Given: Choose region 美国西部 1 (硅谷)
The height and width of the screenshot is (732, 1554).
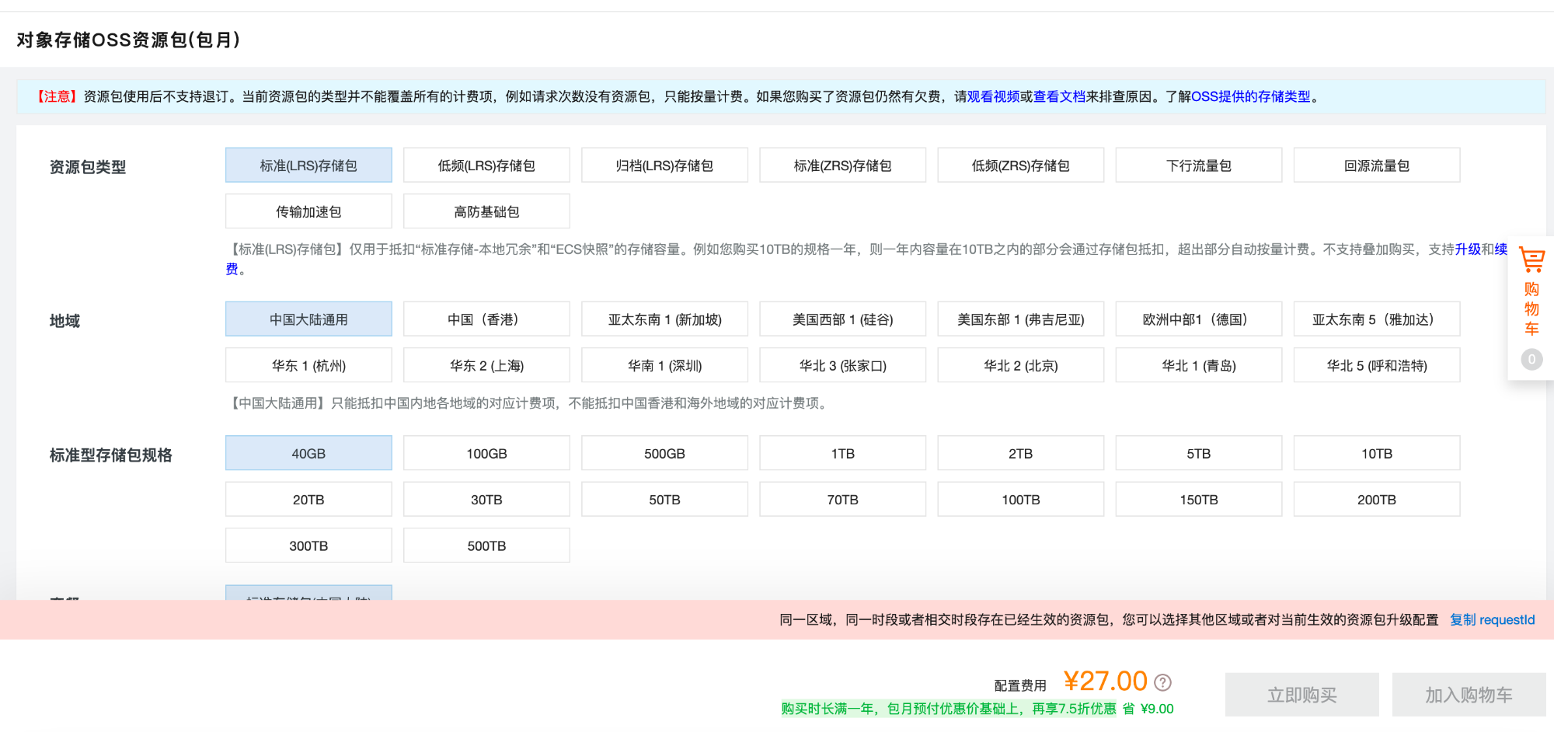Looking at the screenshot, I should [x=842, y=319].
